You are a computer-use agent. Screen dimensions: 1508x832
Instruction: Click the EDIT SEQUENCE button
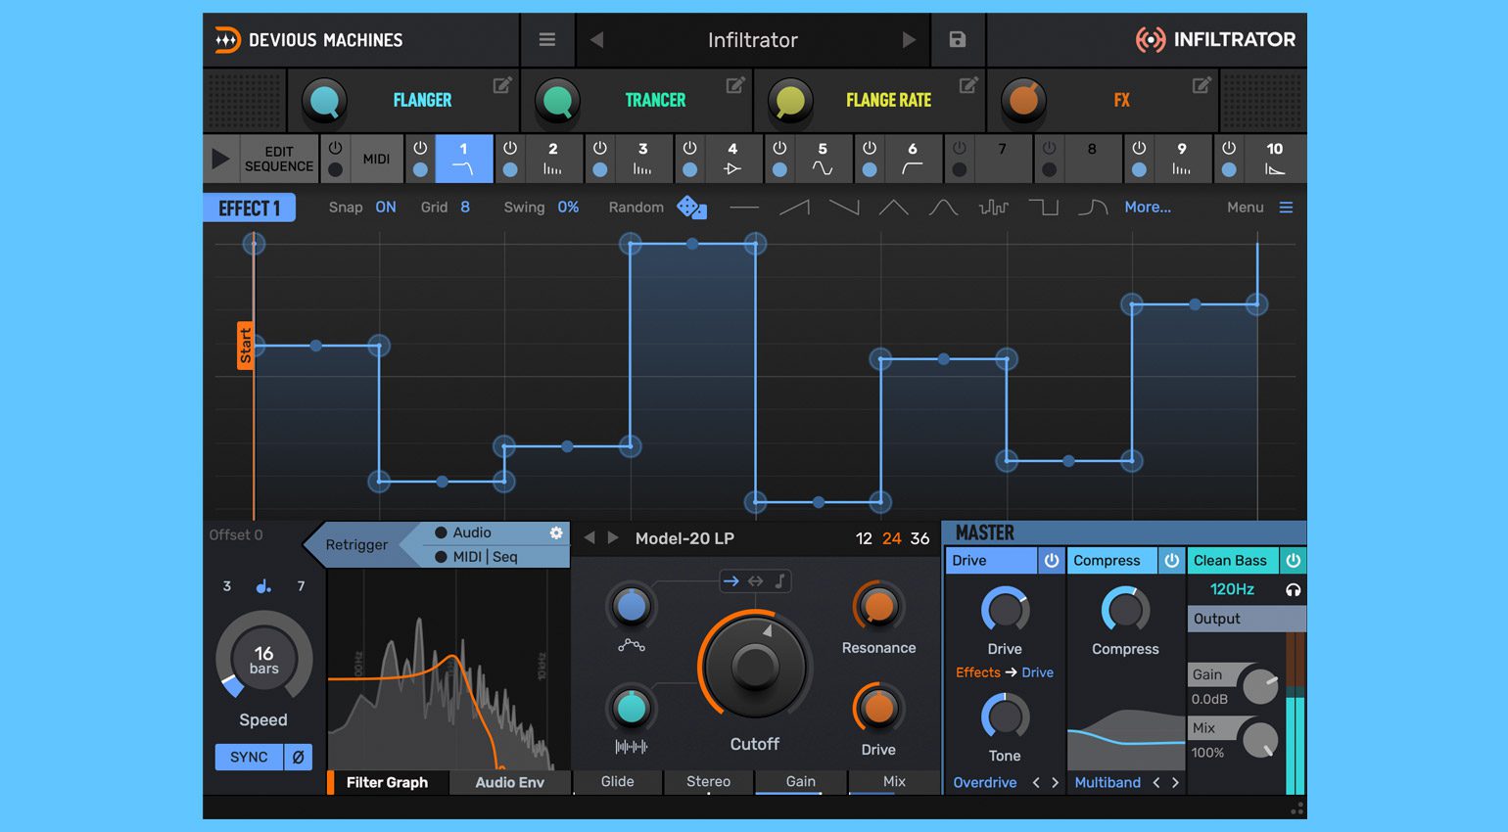coord(279,159)
